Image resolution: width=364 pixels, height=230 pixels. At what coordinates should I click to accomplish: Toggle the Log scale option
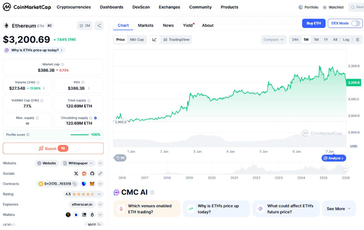(346, 40)
